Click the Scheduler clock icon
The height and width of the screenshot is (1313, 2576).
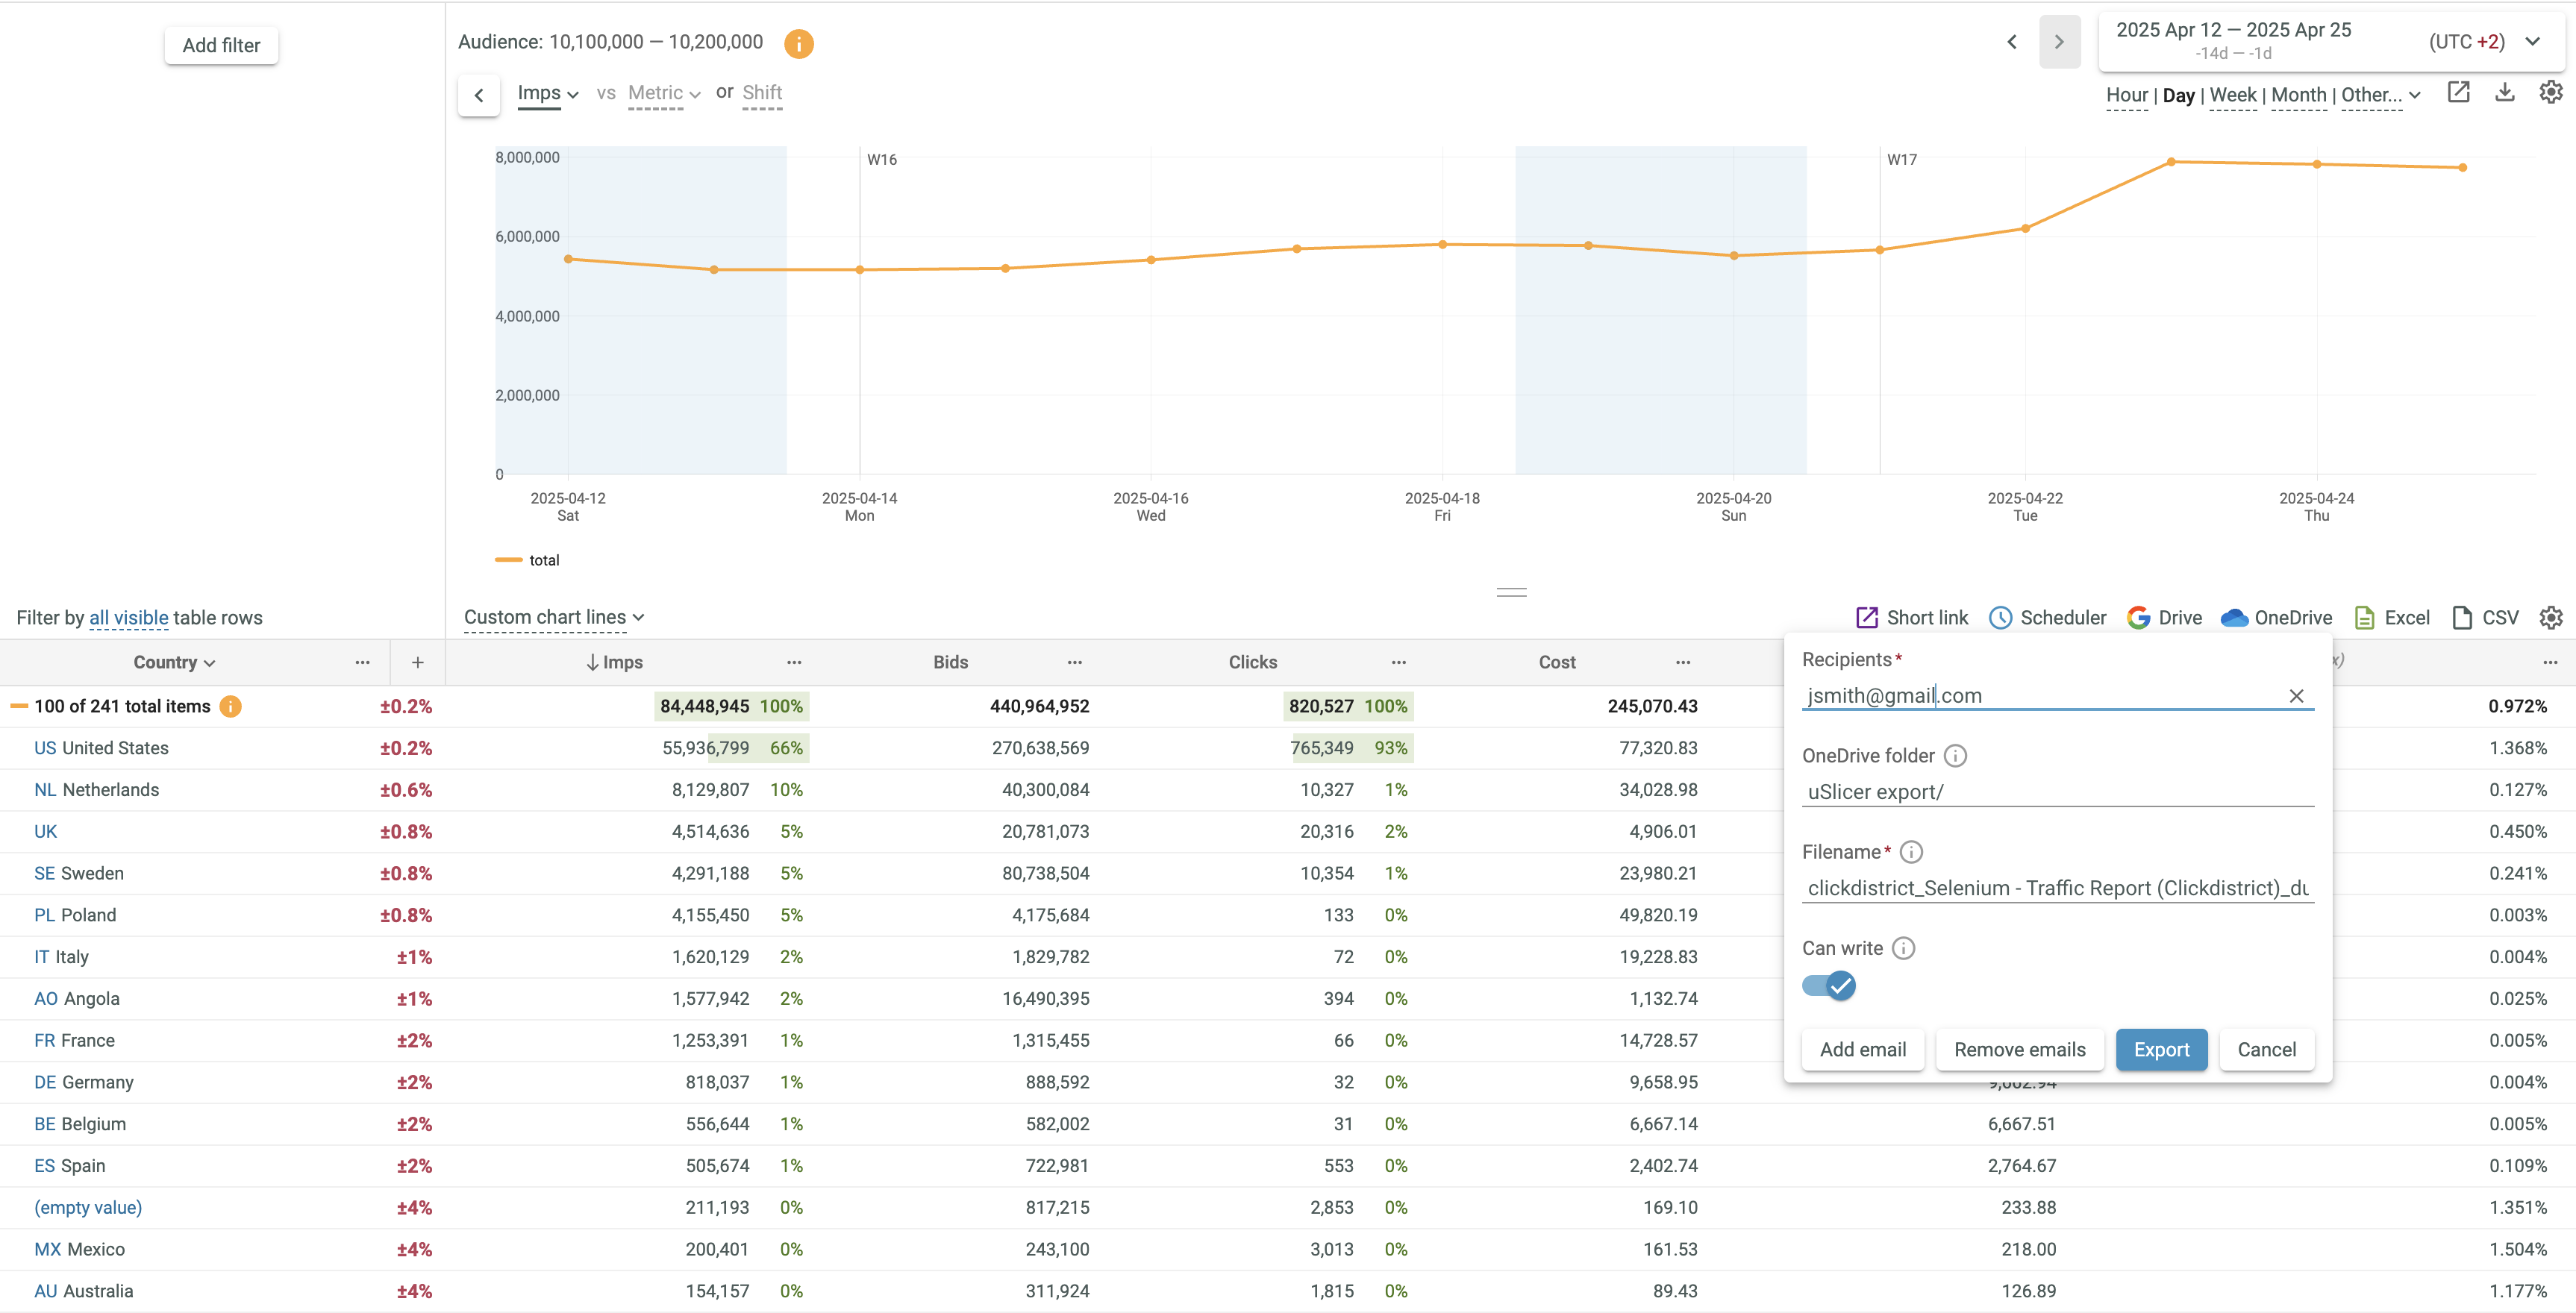point(2000,618)
